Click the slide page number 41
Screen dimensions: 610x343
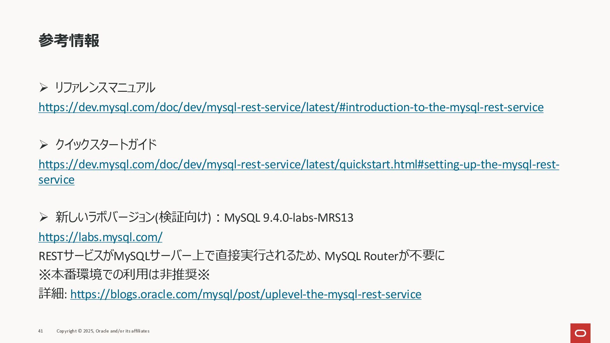(x=40, y=331)
